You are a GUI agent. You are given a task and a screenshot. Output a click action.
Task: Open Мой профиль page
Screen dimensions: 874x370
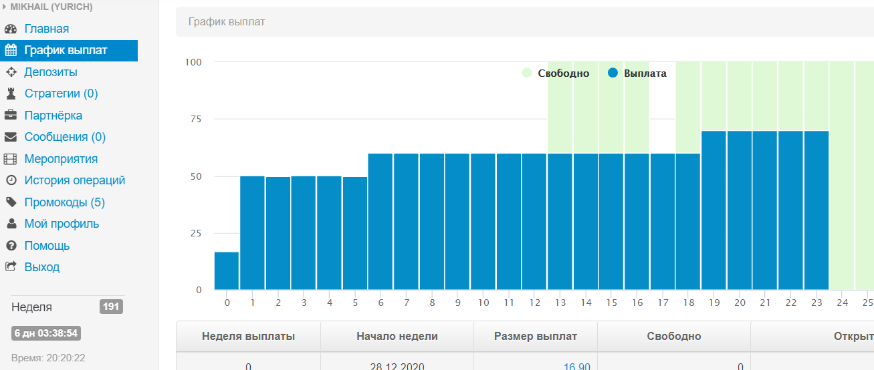(x=62, y=224)
